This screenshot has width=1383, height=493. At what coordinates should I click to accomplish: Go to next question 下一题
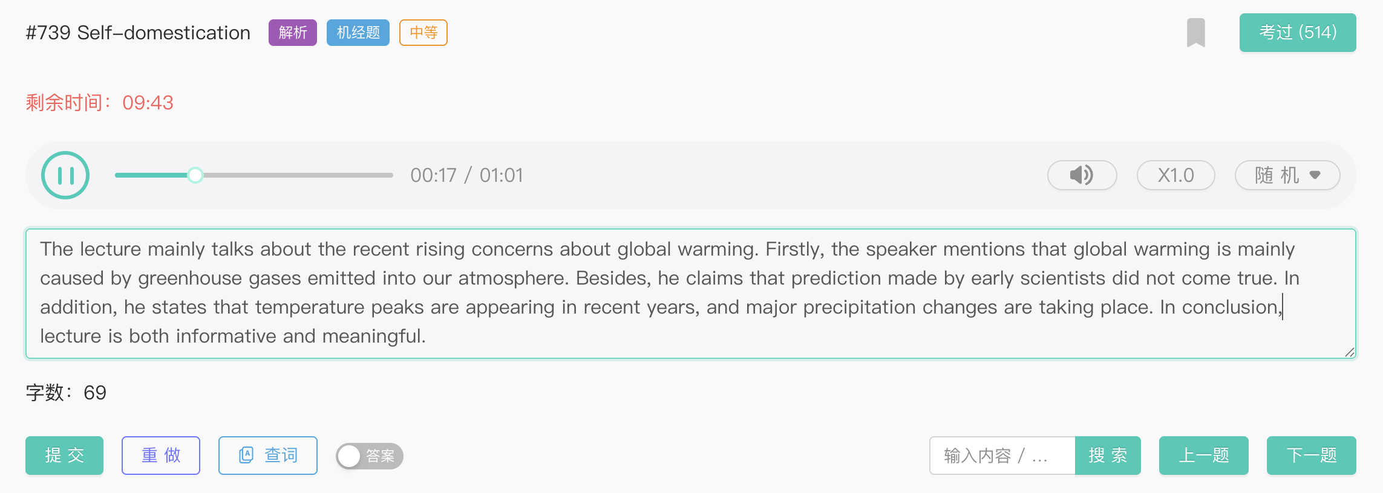click(1311, 455)
